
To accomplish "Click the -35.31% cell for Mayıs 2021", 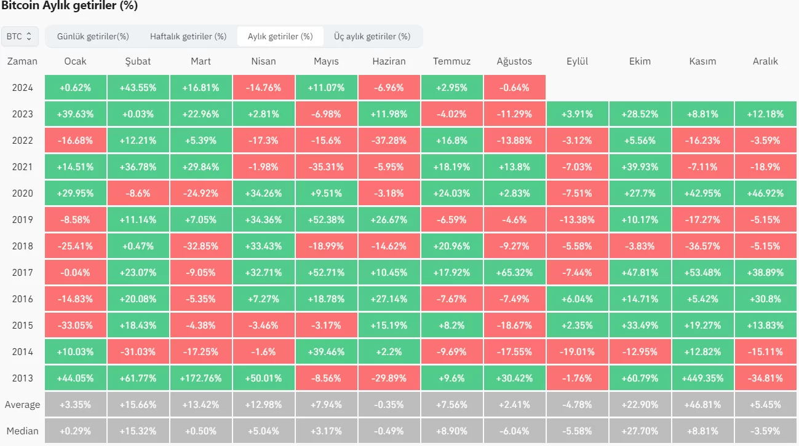I will click(x=326, y=167).
